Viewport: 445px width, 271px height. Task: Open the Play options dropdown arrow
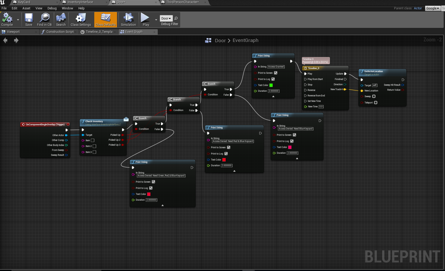click(156, 20)
